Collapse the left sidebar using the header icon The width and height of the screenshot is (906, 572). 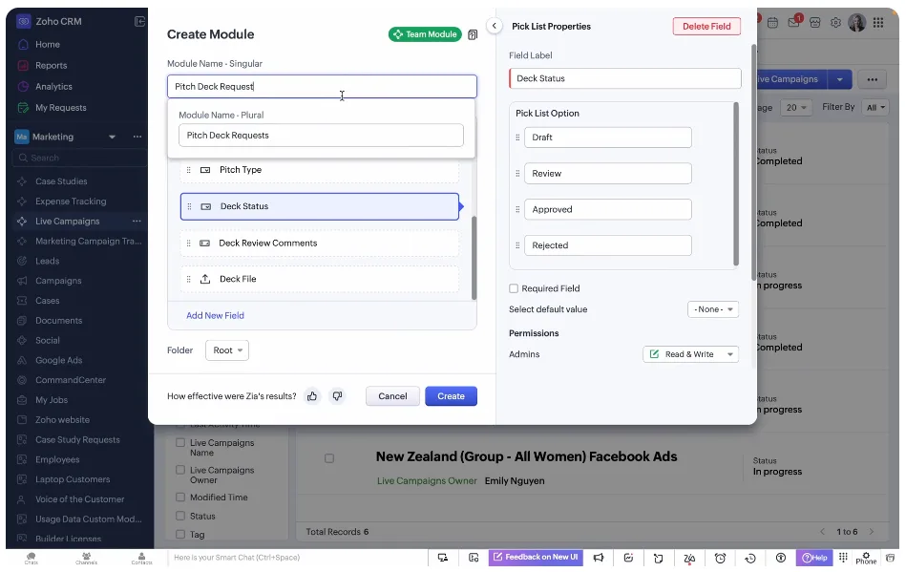coord(140,21)
